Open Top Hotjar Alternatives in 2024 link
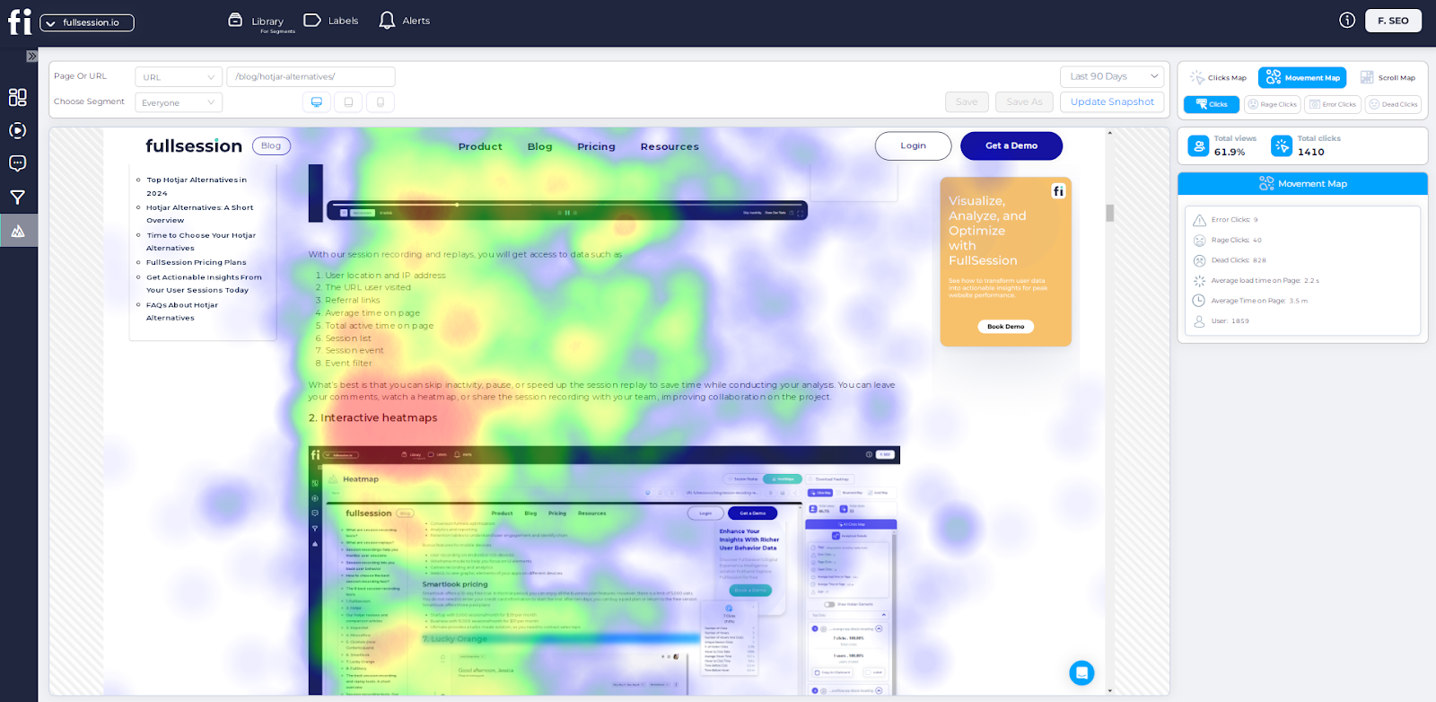1436x702 pixels. (197, 187)
